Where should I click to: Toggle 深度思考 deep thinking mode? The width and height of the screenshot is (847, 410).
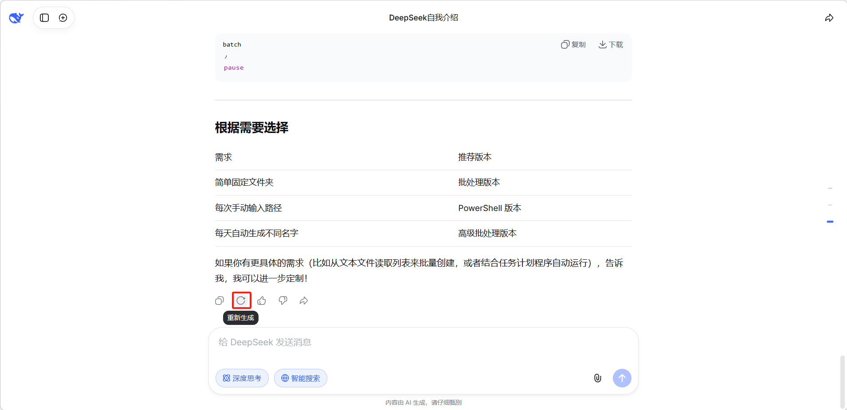pyautogui.click(x=242, y=378)
